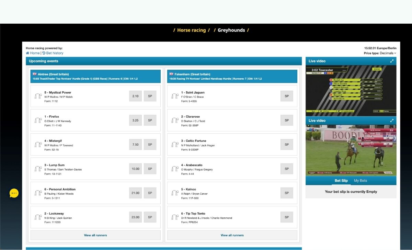Select SP price for Lump Sum

coord(150,169)
